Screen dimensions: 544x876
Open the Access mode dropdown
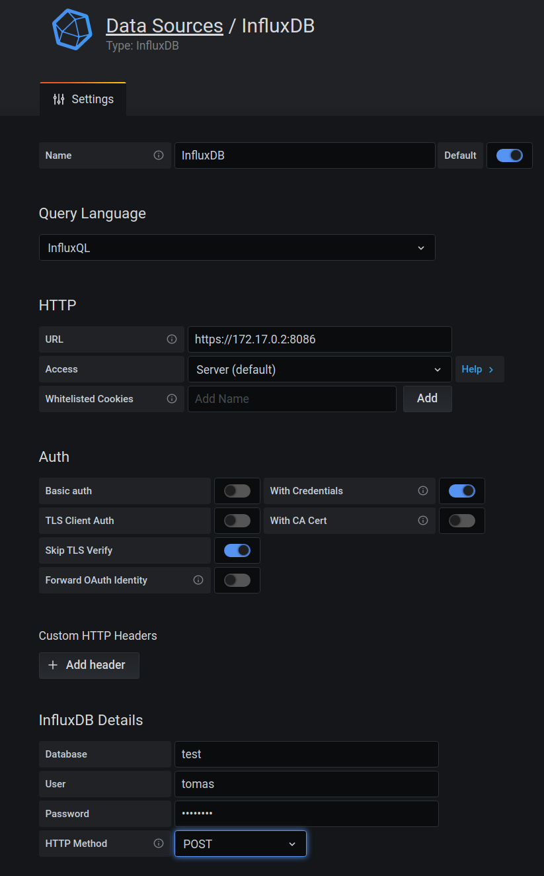(319, 369)
